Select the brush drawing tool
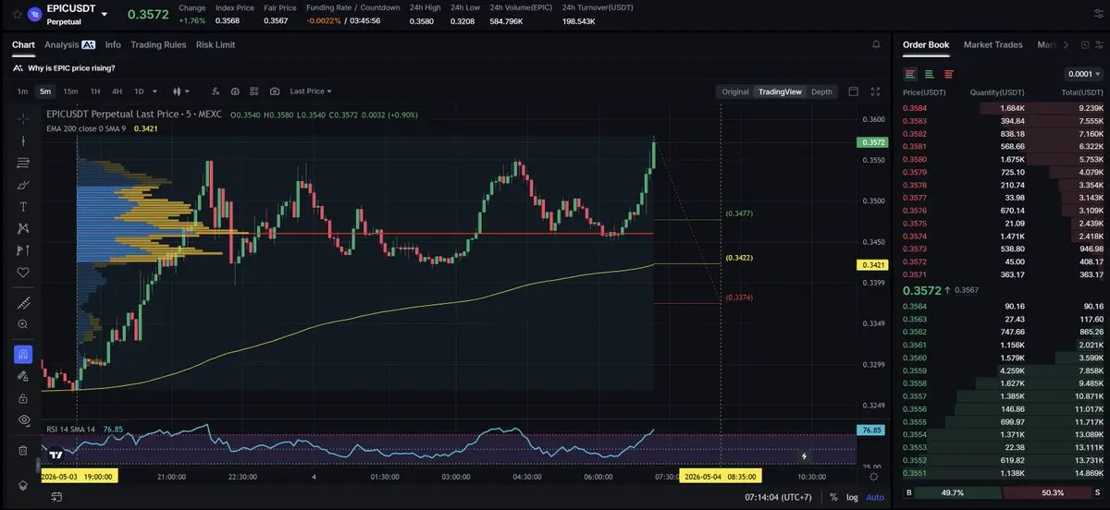 tap(23, 185)
